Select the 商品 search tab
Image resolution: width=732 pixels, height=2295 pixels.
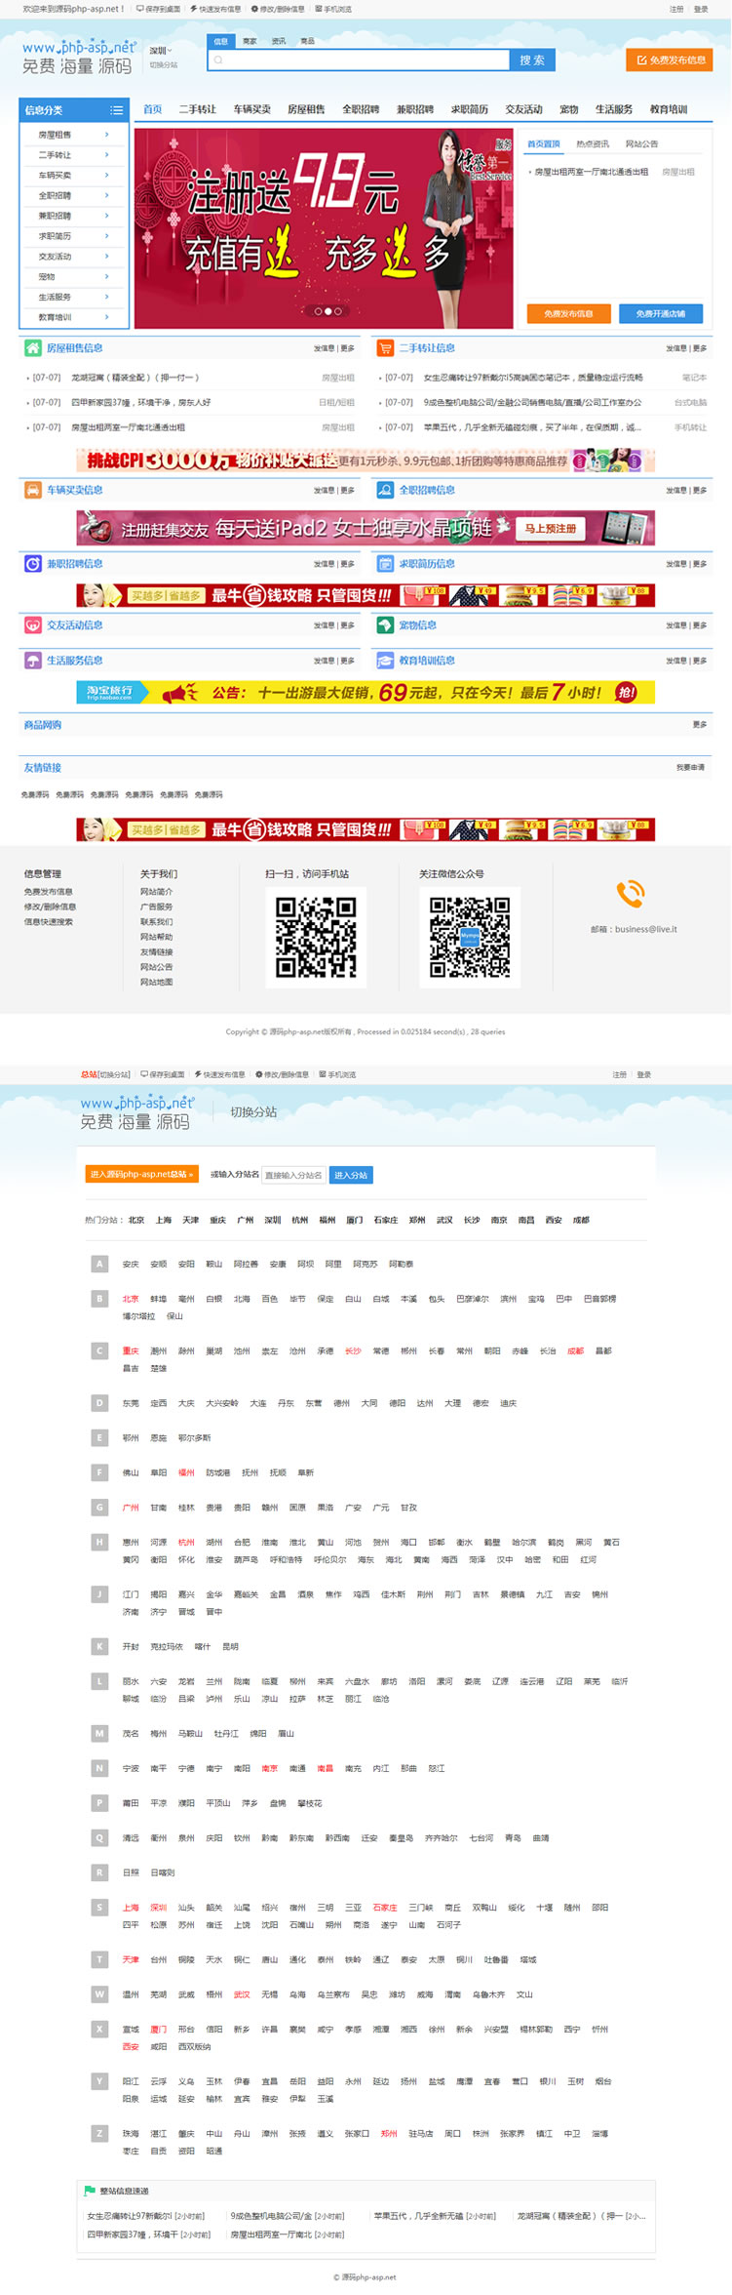pos(307,42)
